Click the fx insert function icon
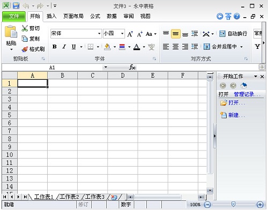The image size is (268, 210). (x=132, y=67)
